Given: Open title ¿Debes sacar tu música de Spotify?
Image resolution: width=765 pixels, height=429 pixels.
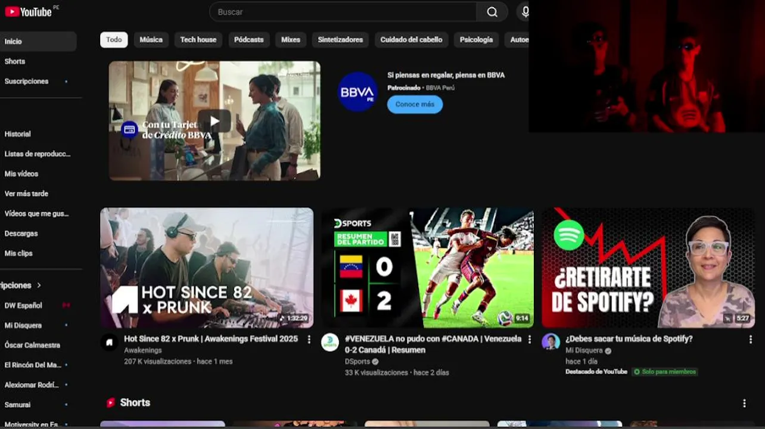Looking at the screenshot, I should click(x=629, y=339).
